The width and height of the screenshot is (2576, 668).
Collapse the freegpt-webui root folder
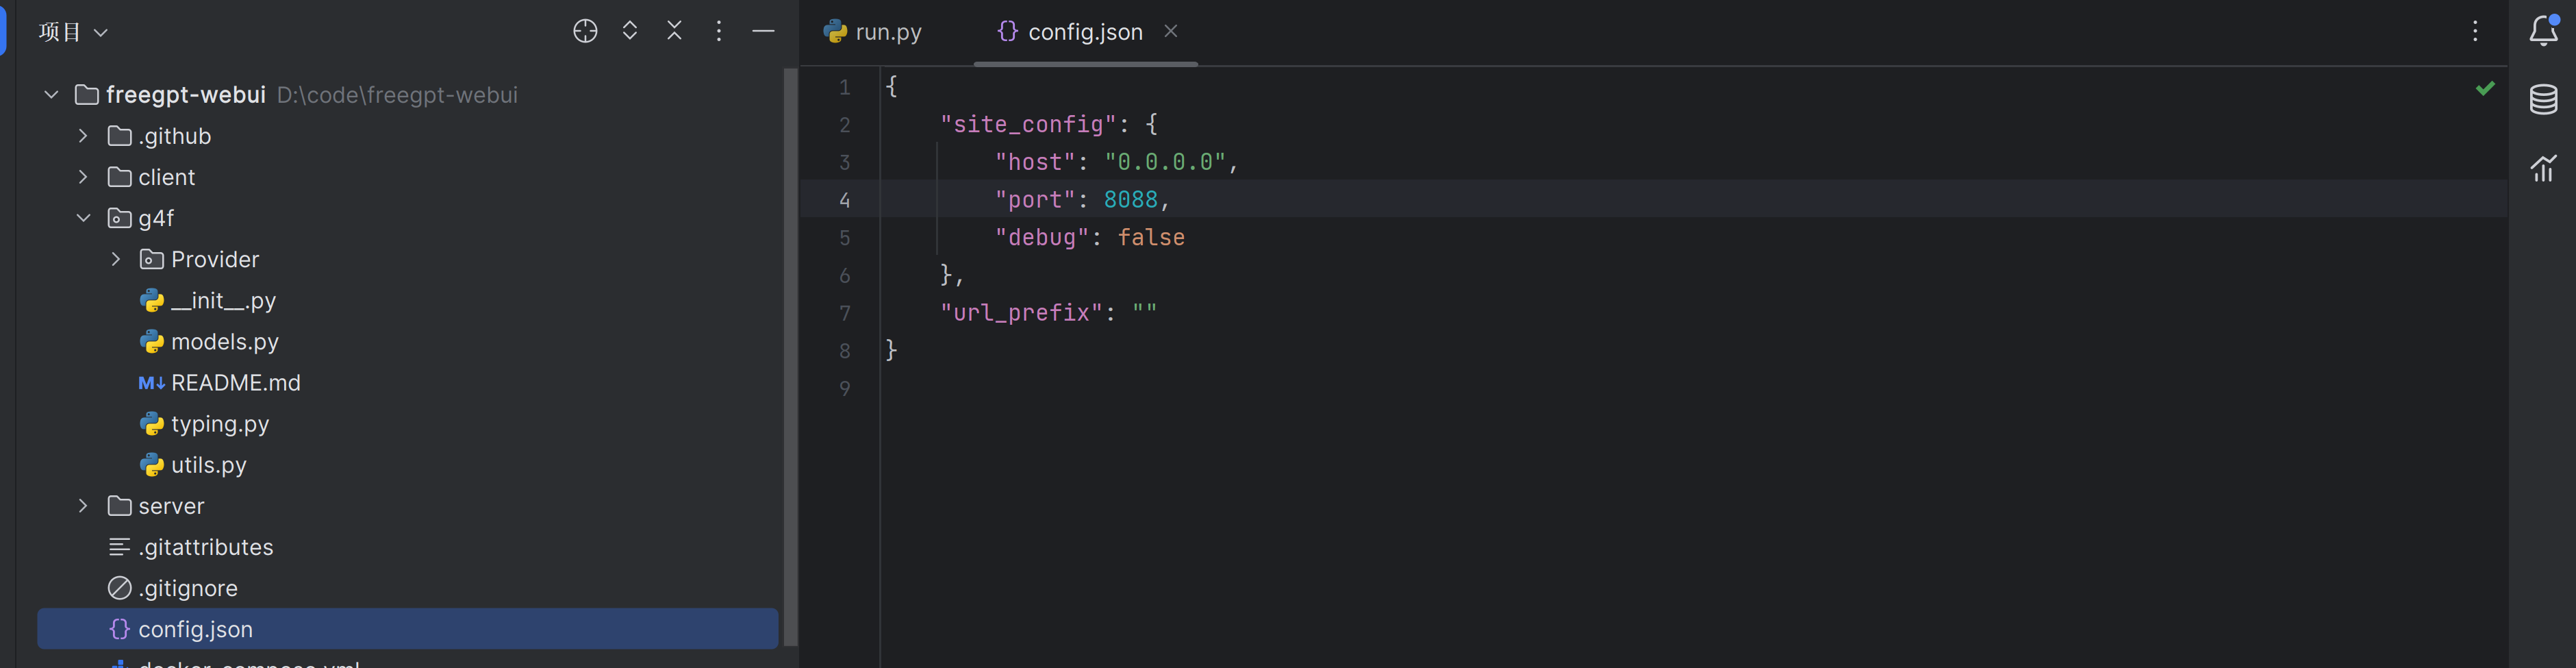(51, 95)
